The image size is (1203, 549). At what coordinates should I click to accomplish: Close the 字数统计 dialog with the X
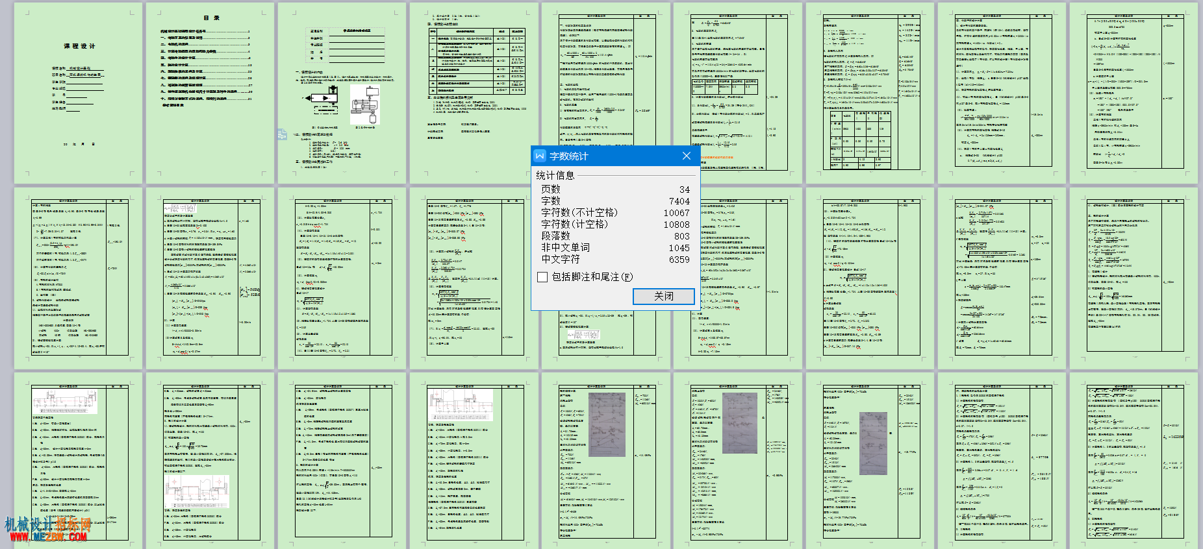click(x=687, y=156)
